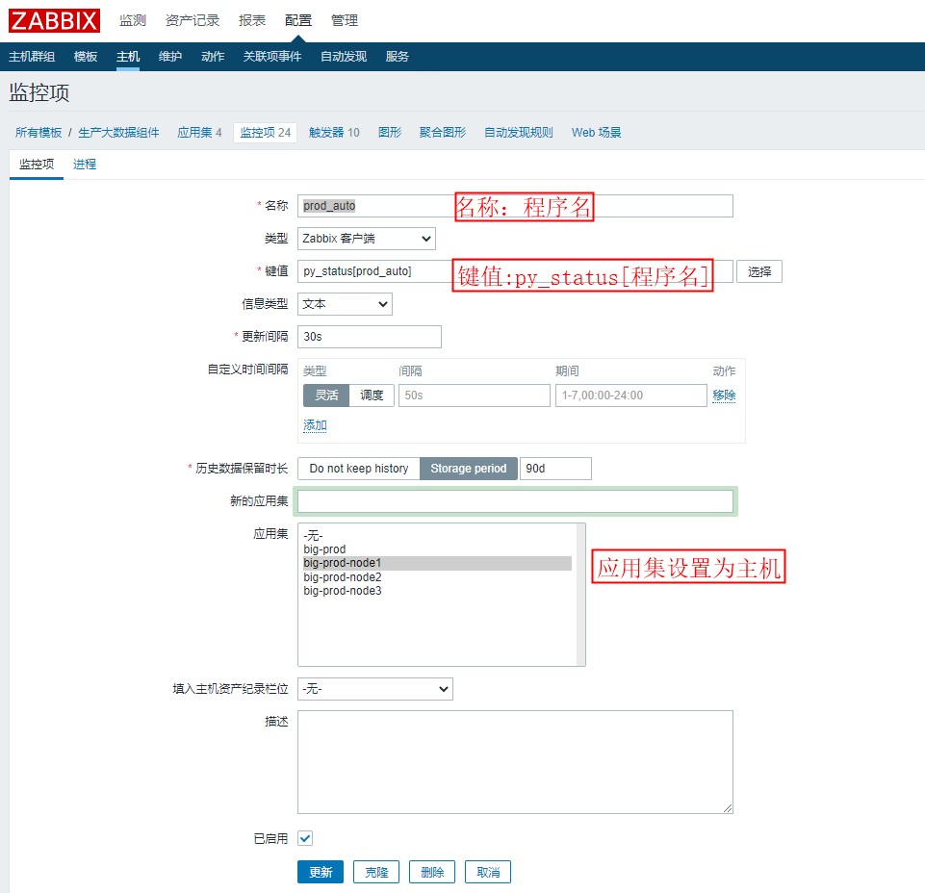
Task: Go to 模板 submenu
Action: pyautogui.click(x=86, y=57)
